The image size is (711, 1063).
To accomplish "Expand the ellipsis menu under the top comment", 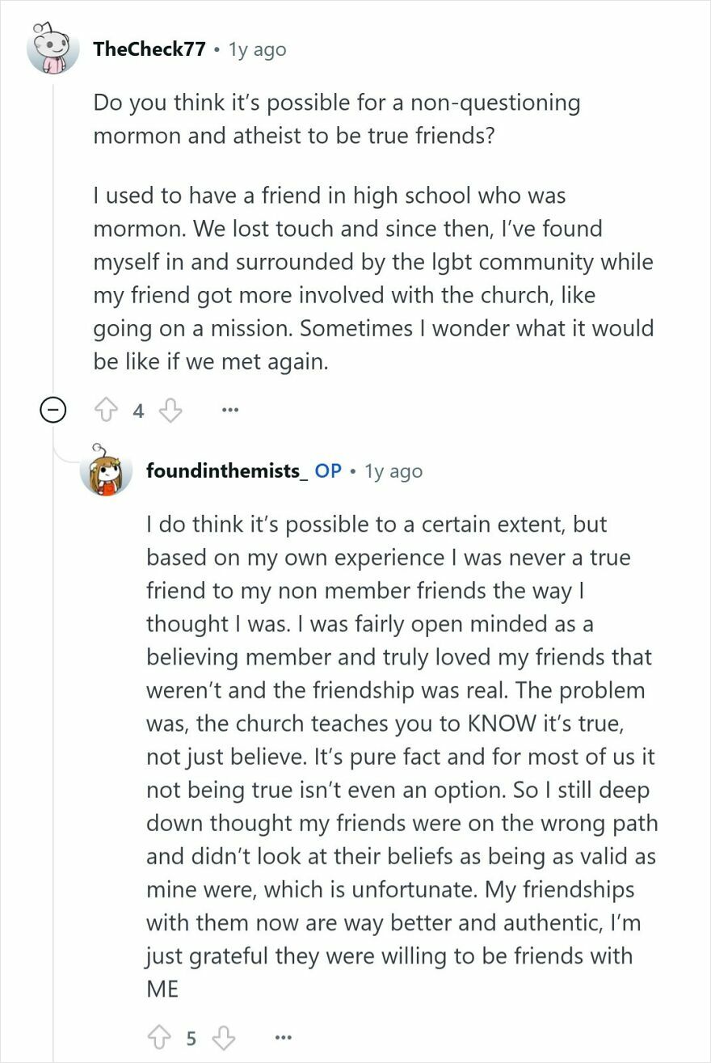I will point(230,410).
